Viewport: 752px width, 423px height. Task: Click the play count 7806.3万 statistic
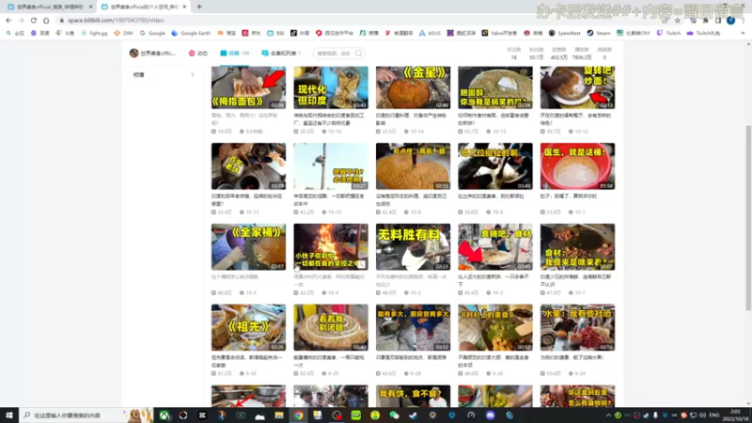pyautogui.click(x=582, y=57)
